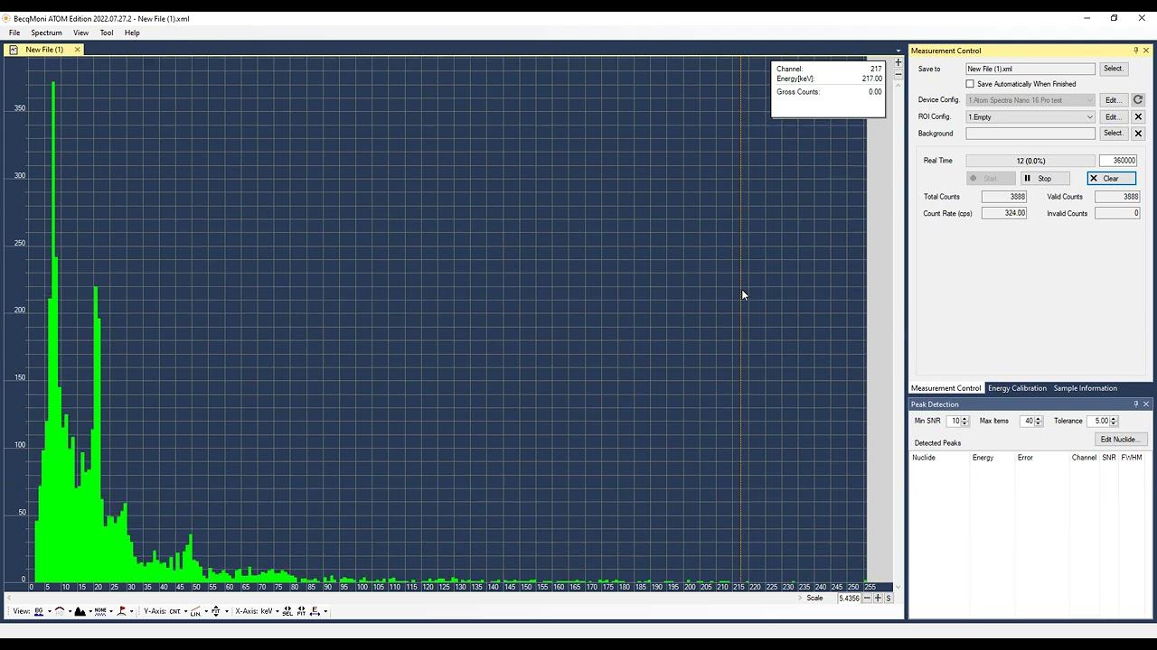Expand the red flag marker dropdown arrow
The image size is (1157, 650).
131,611
